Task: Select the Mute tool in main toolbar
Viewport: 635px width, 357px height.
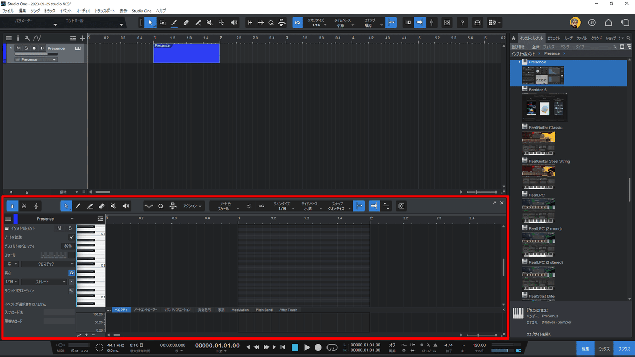Action: [210, 23]
